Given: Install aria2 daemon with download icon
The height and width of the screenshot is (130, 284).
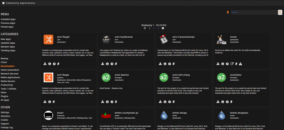Looking at the screenshot, I should click(x=103, y=102).
